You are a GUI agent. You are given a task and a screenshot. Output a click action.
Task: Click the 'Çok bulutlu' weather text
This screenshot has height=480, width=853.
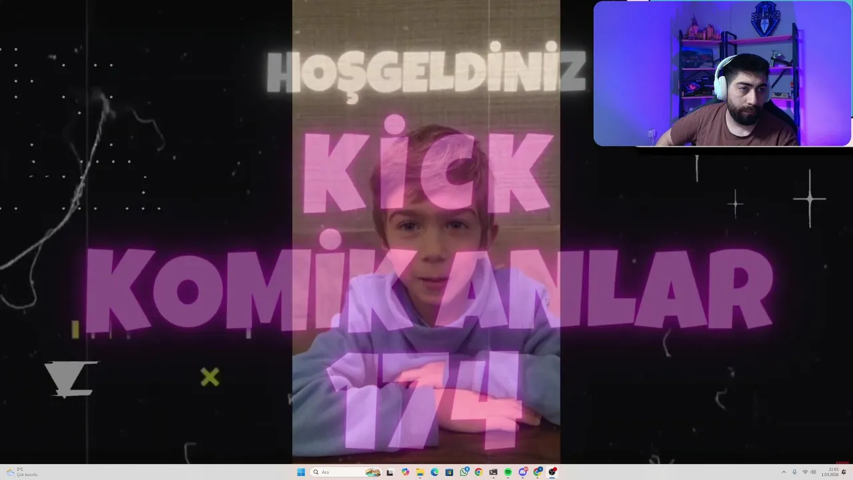[x=27, y=475]
